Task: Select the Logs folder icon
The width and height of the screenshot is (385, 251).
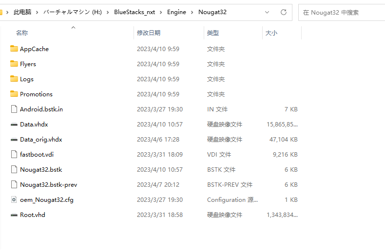Action: point(14,79)
